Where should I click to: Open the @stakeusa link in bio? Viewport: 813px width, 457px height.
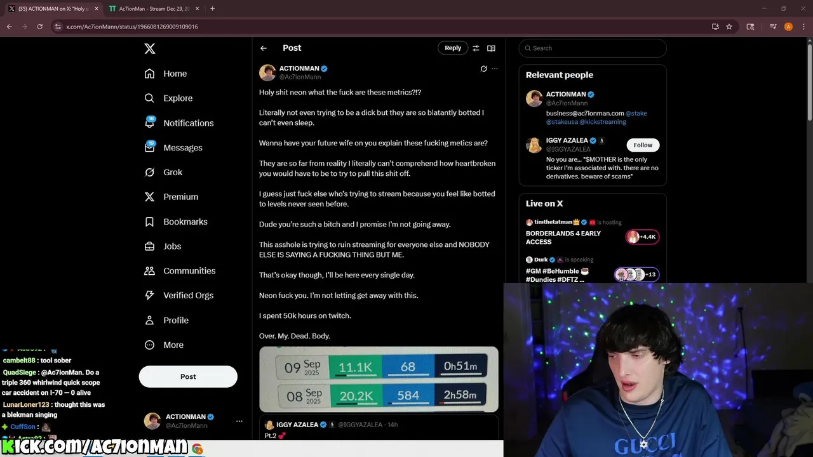[x=561, y=121]
